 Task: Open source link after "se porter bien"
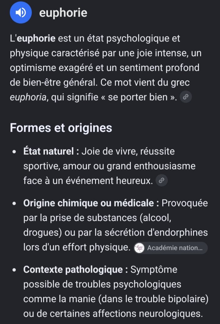[x=186, y=97]
